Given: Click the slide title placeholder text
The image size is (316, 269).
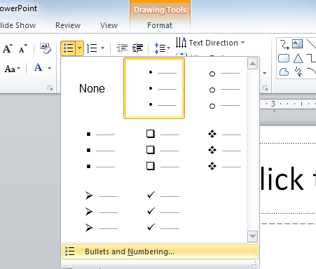Looking at the screenshot, I should [288, 179].
